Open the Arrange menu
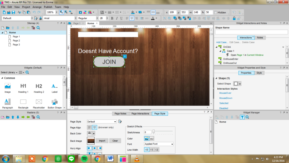 37,7
